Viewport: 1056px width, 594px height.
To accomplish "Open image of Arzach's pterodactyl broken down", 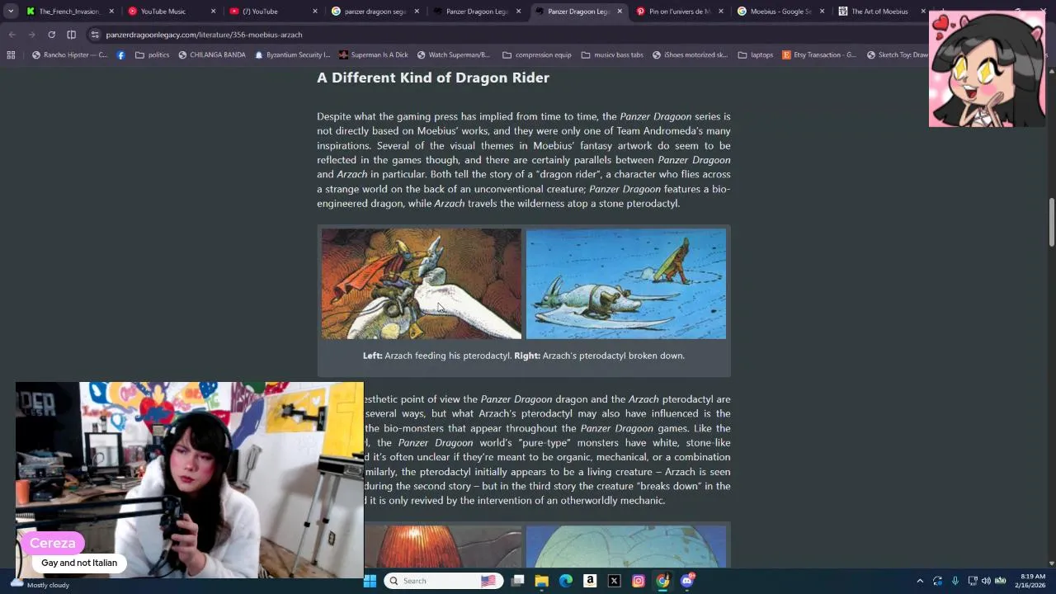I will [x=626, y=284].
